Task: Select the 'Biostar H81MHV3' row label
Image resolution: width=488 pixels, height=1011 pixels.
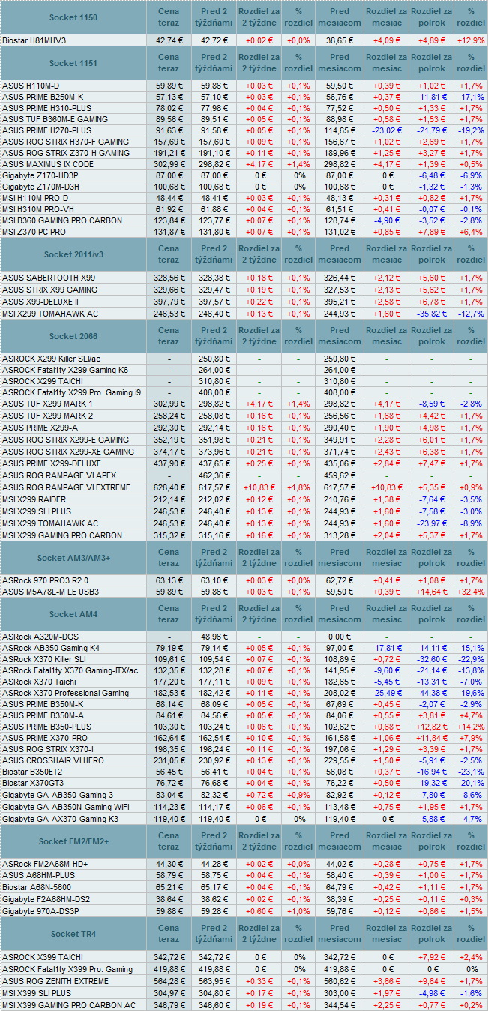Action: (34, 40)
